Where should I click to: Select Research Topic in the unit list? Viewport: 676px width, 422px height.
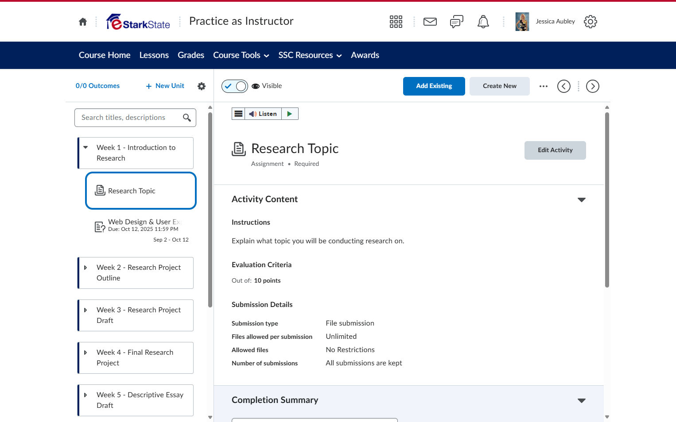point(141,191)
